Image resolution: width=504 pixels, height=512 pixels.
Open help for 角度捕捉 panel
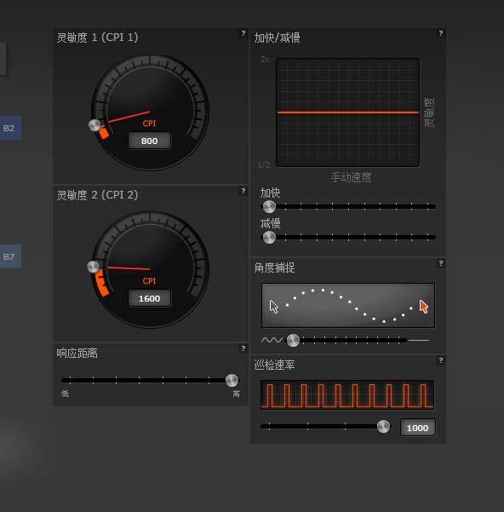pyautogui.click(x=441, y=263)
